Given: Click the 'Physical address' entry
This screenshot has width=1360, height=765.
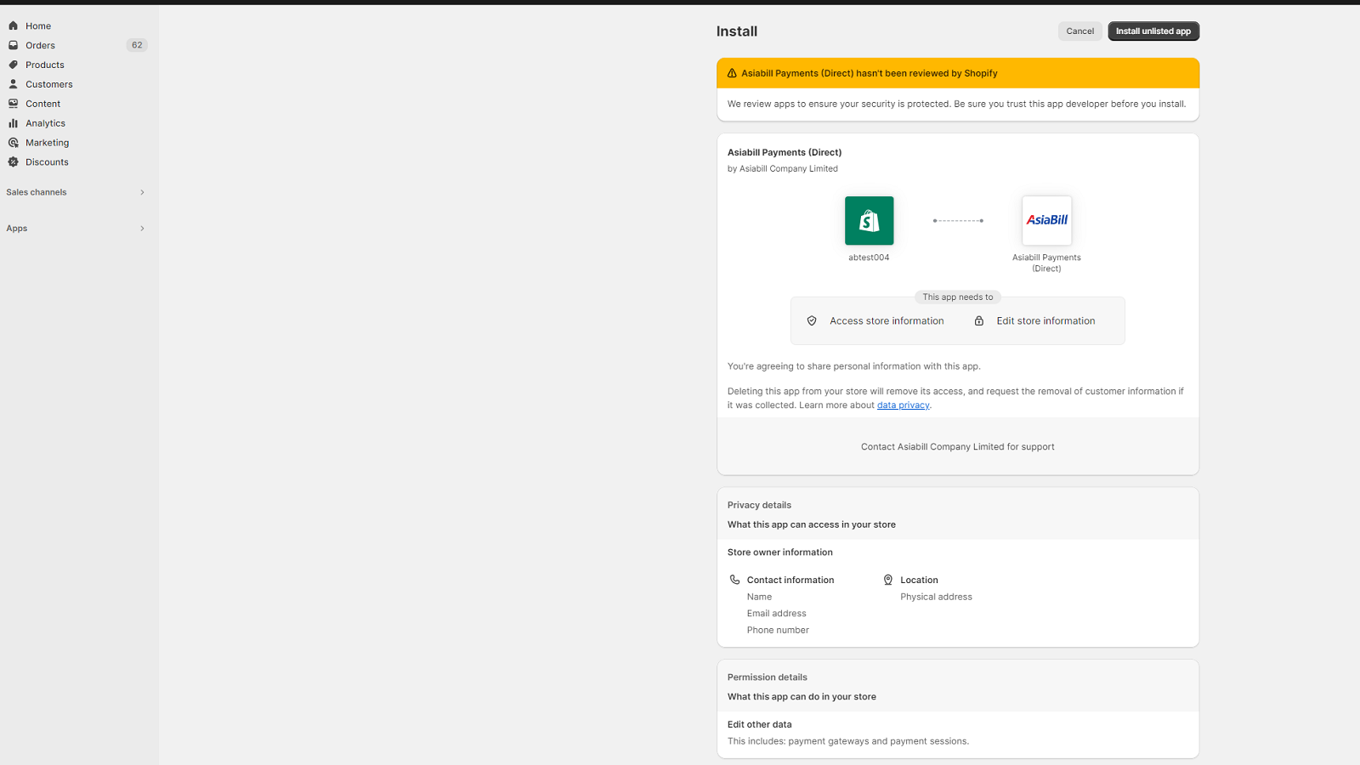Looking at the screenshot, I should pyautogui.click(x=936, y=598).
